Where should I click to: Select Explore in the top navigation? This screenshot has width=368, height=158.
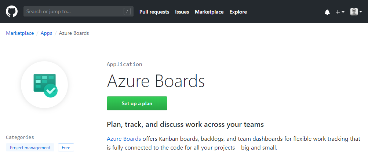[x=238, y=12]
